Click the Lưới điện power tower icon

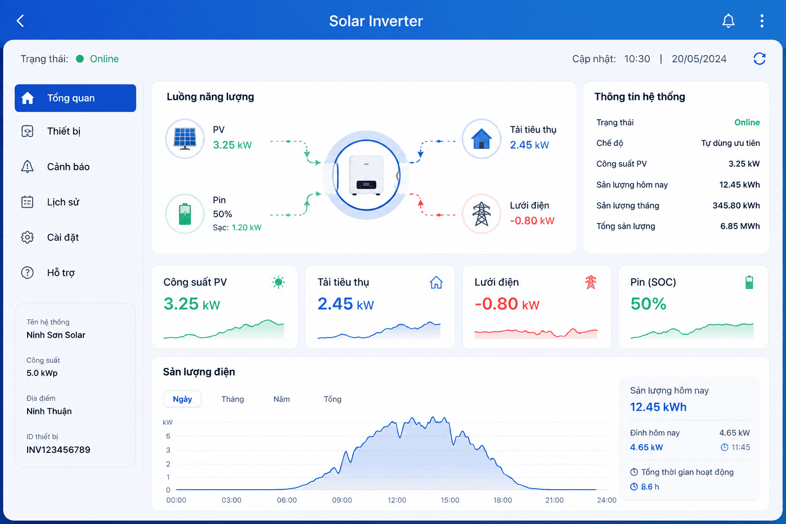coord(482,214)
